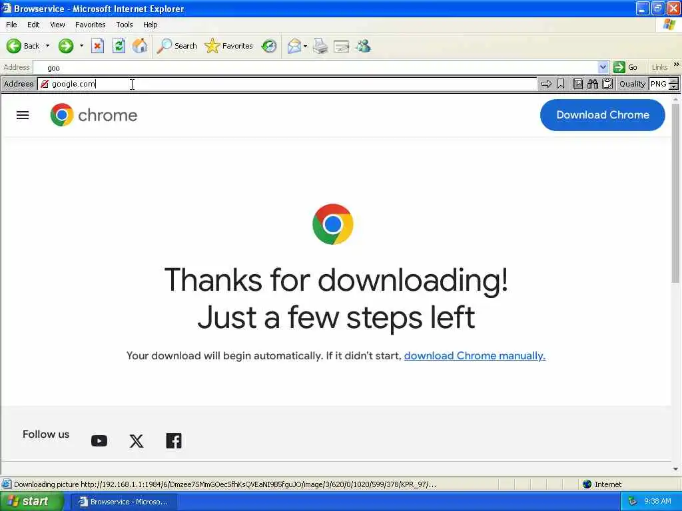Increase Quality with the up stepper arrow
The width and height of the screenshot is (682, 511).
674,81
